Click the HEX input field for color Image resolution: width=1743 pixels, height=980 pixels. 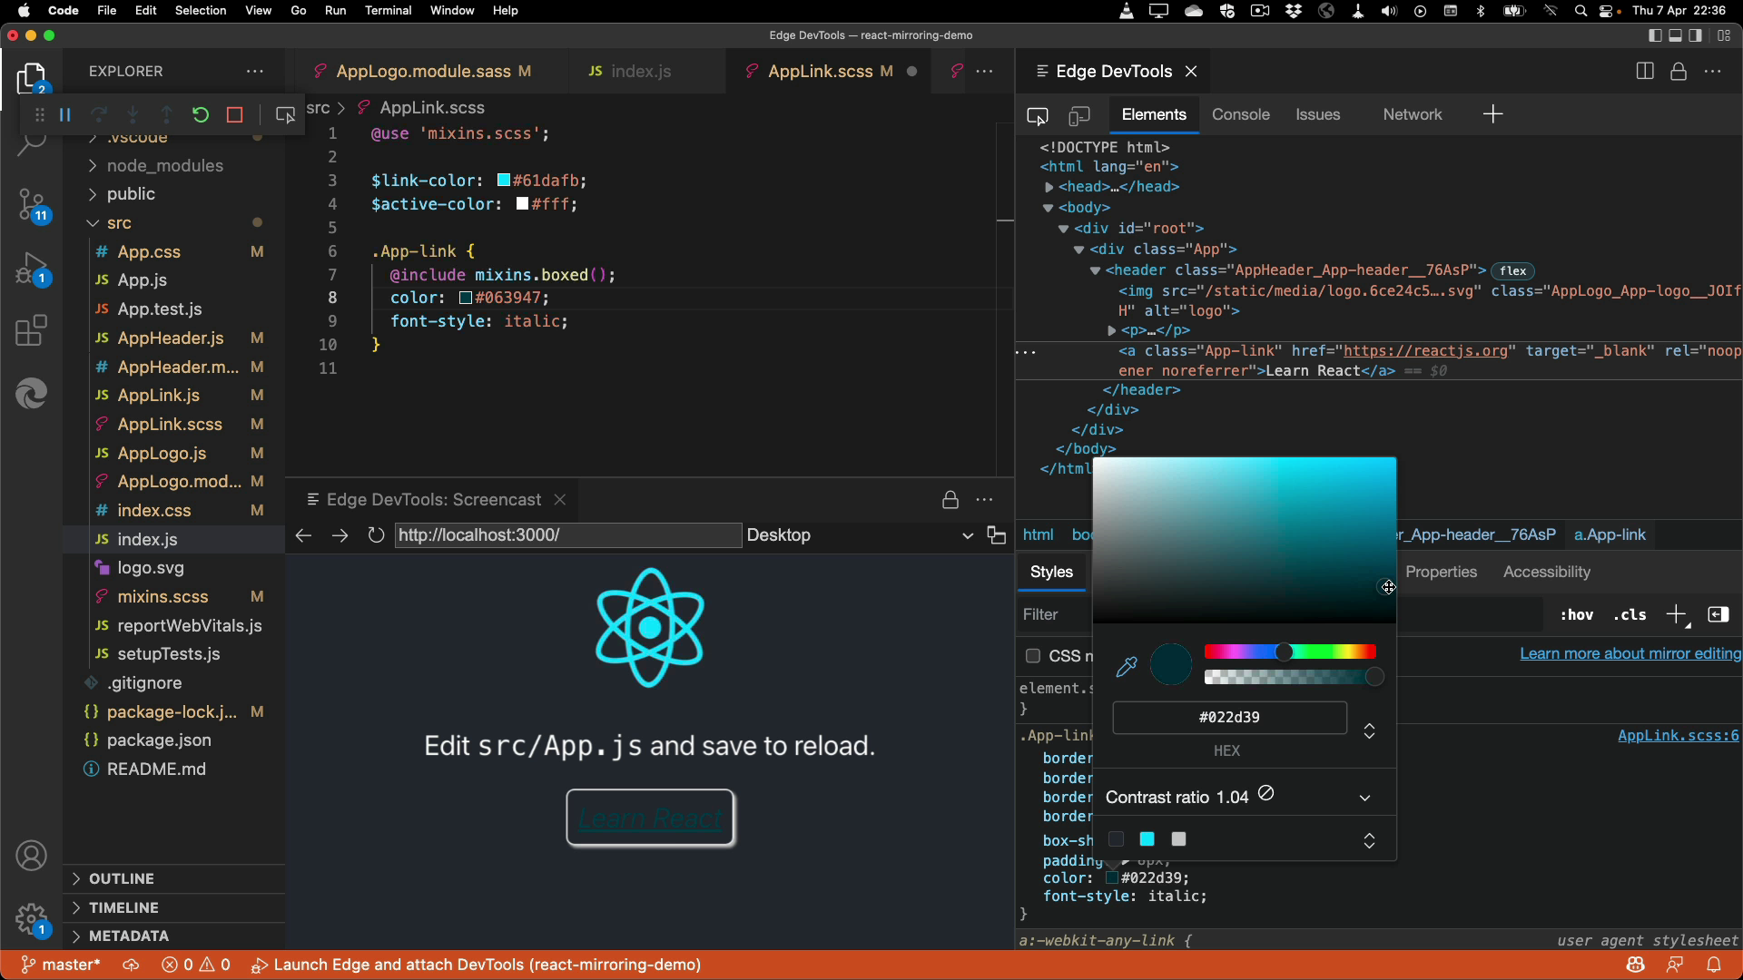click(1228, 717)
